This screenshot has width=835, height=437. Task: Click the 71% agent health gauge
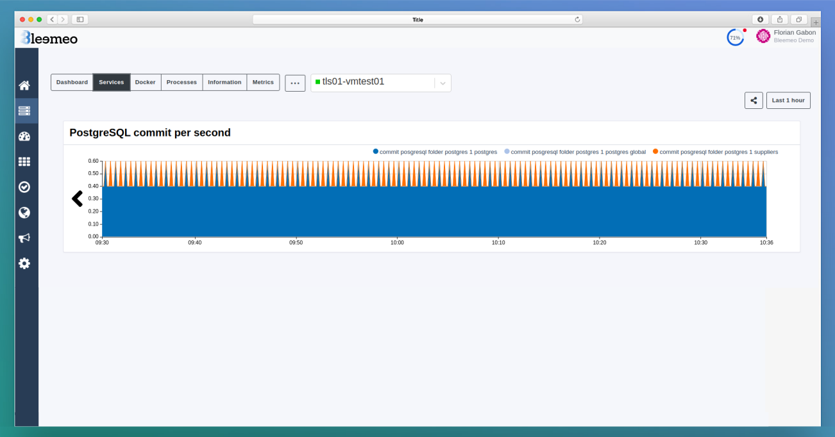point(735,37)
